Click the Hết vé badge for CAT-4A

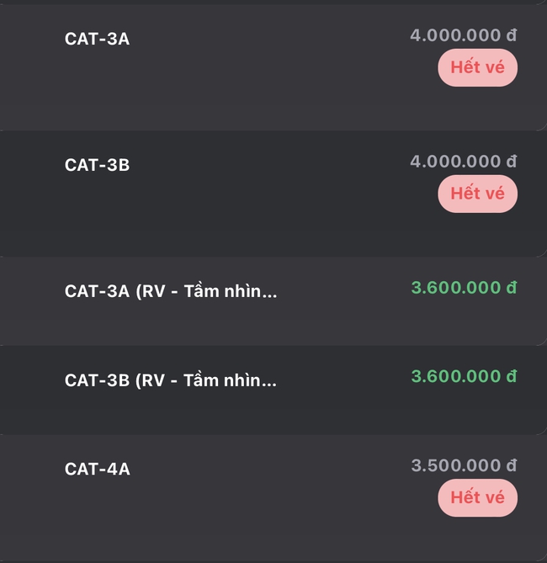click(477, 497)
